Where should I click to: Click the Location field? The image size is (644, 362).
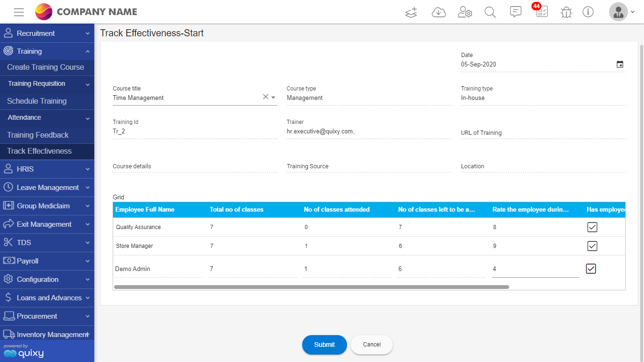[543, 166]
